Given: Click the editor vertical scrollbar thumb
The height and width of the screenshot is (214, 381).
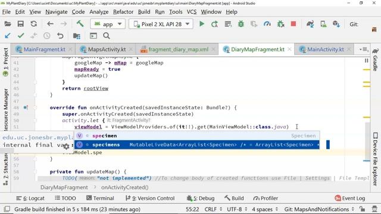Looking at the screenshot, I should pyautogui.click(x=367, y=141).
